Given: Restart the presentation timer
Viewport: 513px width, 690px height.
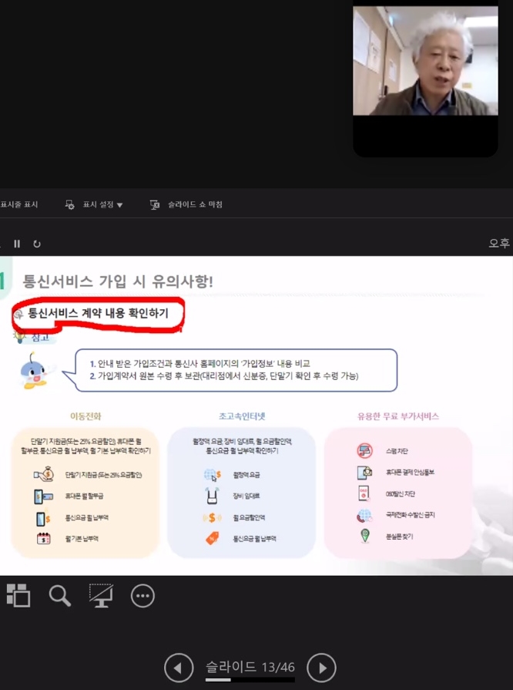Looking at the screenshot, I should (36, 244).
